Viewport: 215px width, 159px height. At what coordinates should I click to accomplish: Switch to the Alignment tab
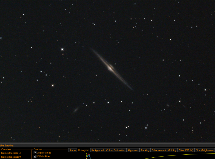pos(133,150)
